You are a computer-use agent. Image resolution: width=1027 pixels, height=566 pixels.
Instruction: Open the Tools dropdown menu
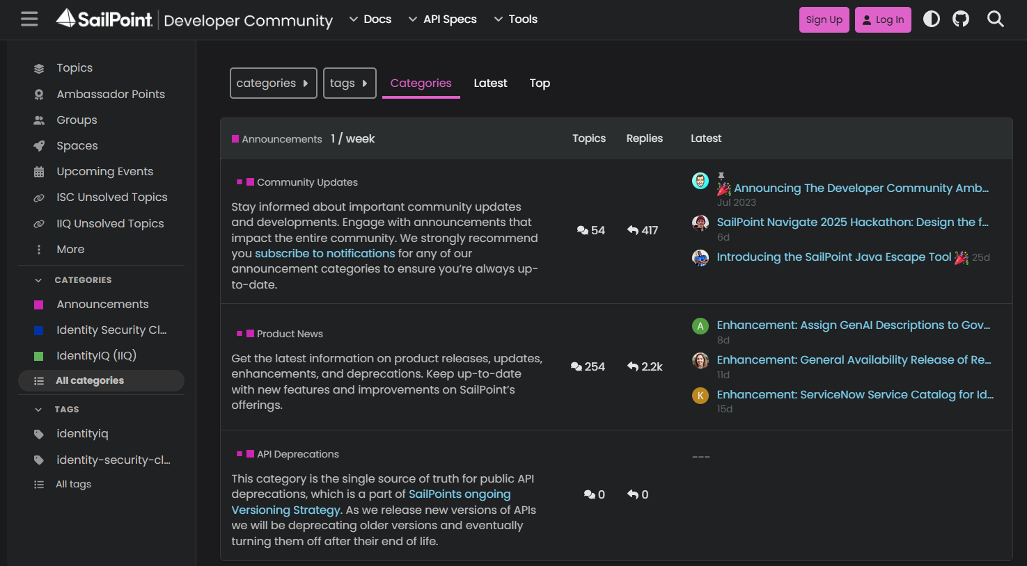click(516, 19)
